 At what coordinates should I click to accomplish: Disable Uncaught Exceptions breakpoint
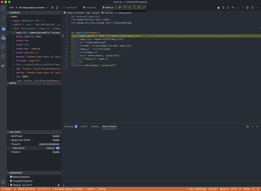[x=11, y=181]
